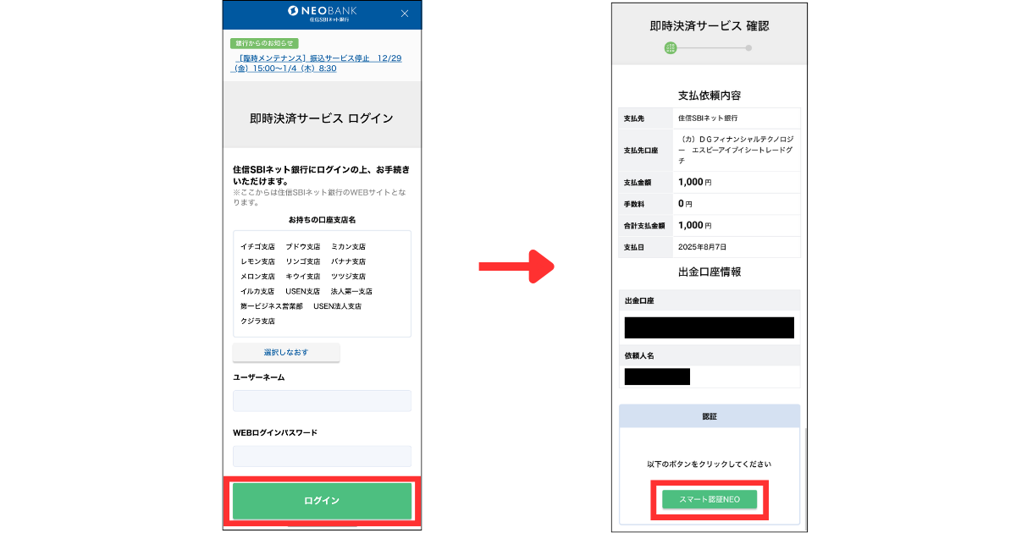The height and width of the screenshot is (533, 1016).
Task: Click the 即時決済サービス 確認 heading
Action: click(710, 26)
